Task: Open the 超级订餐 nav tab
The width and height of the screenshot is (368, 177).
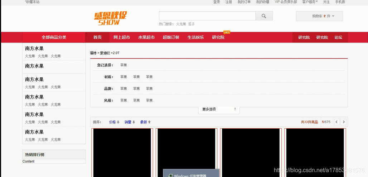Action: 171,37
